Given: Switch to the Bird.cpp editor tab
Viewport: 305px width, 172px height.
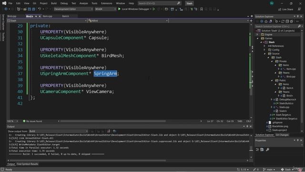Looking at the screenshot, I should coord(12,16).
